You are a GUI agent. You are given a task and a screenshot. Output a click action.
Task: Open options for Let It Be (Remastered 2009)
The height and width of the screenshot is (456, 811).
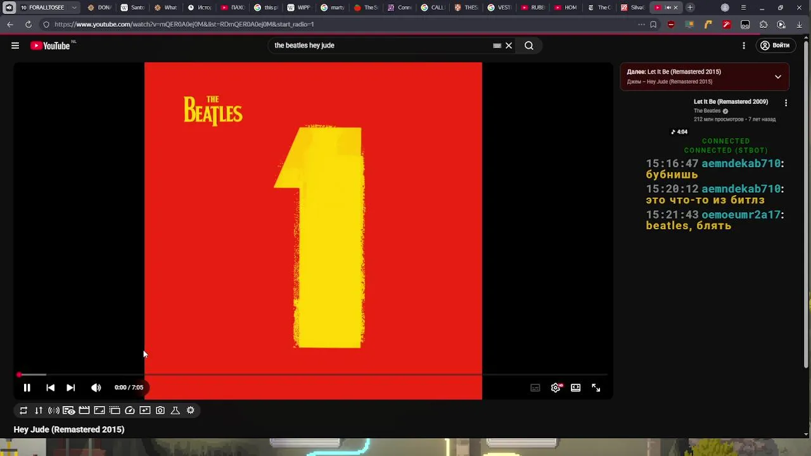(786, 103)
